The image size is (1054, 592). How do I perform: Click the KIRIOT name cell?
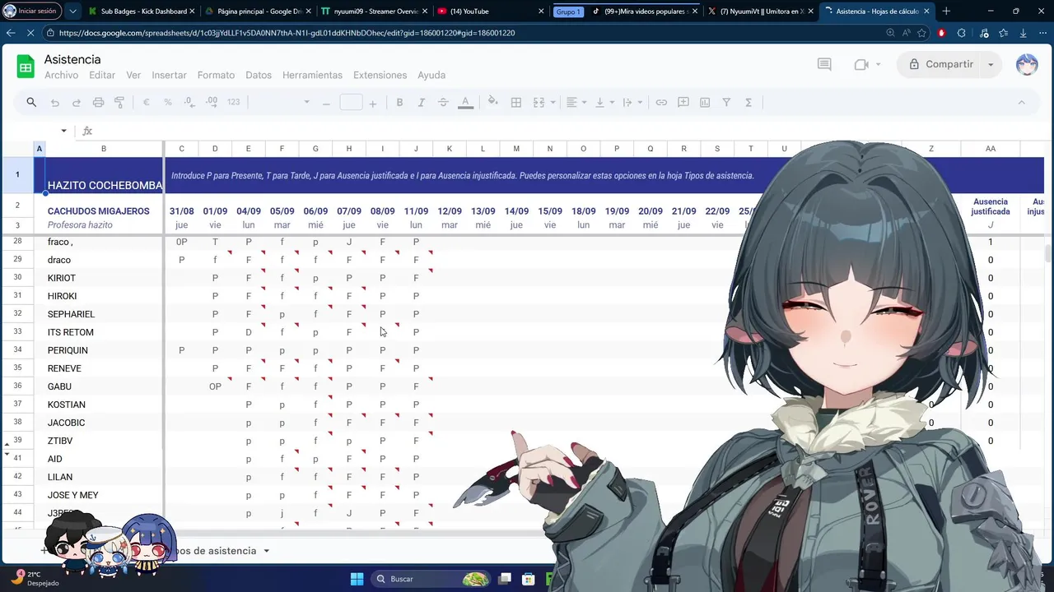tap(103, 278)
